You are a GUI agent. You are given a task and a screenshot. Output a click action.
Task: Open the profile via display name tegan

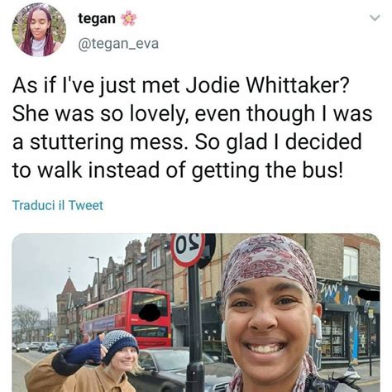coord(97,19)
